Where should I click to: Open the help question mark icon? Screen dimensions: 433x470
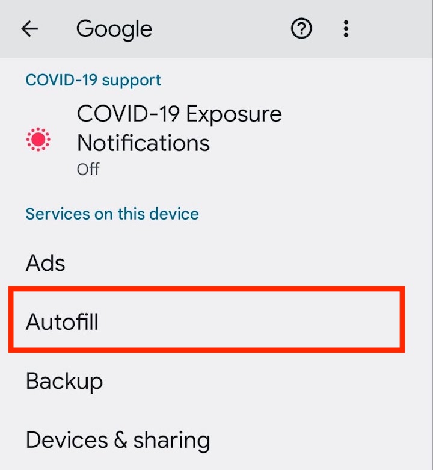(301, 29)
